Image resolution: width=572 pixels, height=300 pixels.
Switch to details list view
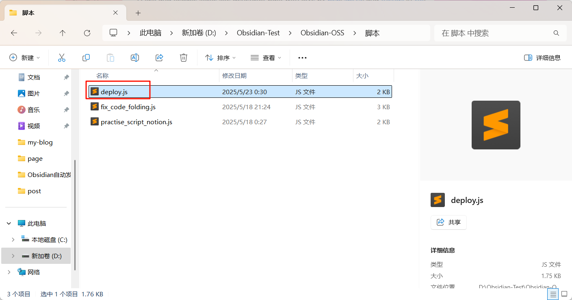click(553, 294)
